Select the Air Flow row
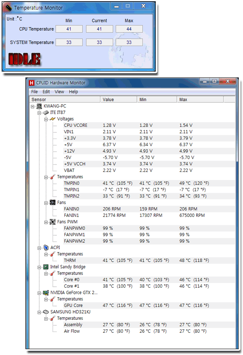This screenshot has height=355, width=243. [x=149, y=331]
